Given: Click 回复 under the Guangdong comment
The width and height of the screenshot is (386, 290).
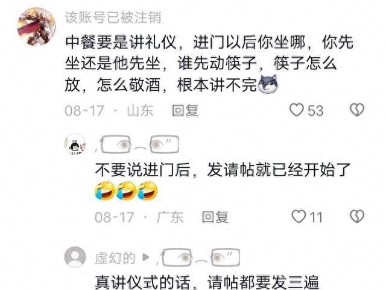Looking at the screenshot, I should tap(215, 217).
